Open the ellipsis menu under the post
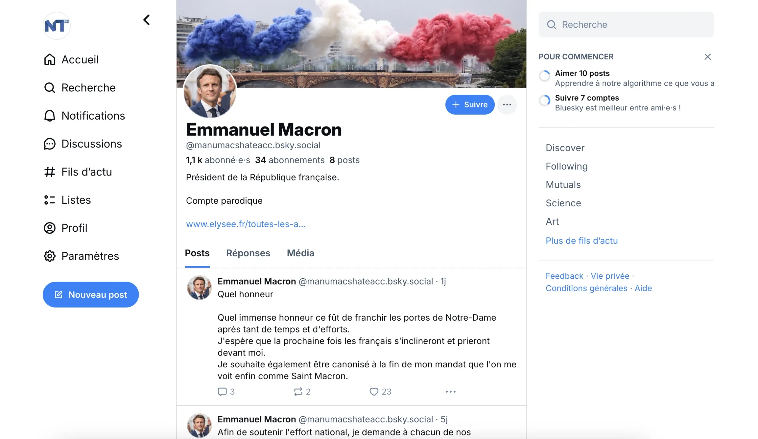Viewport: 758px width, 439px height. [x=450, y=392]
